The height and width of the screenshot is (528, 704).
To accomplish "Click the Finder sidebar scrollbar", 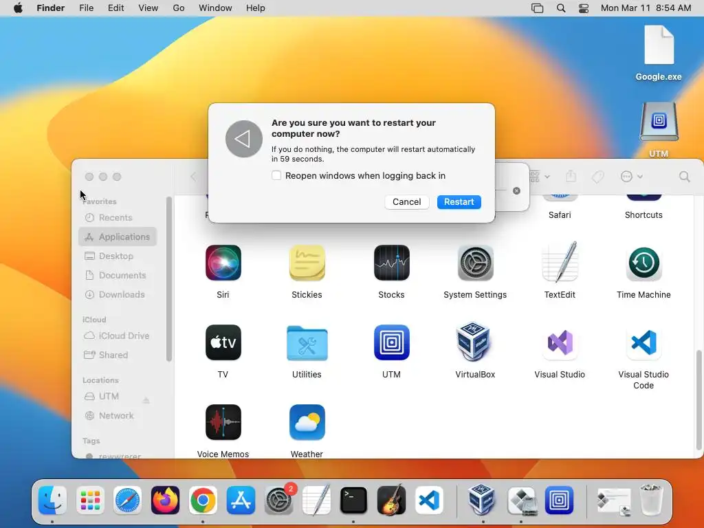I will [169, 279].
